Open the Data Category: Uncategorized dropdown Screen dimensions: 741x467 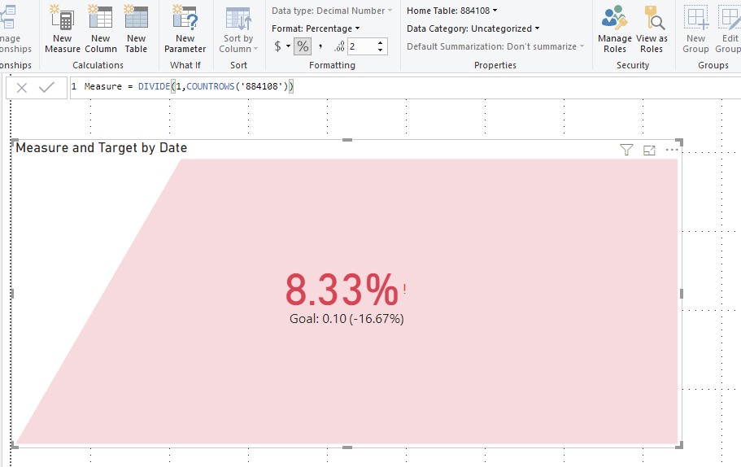tap(473, 28)
